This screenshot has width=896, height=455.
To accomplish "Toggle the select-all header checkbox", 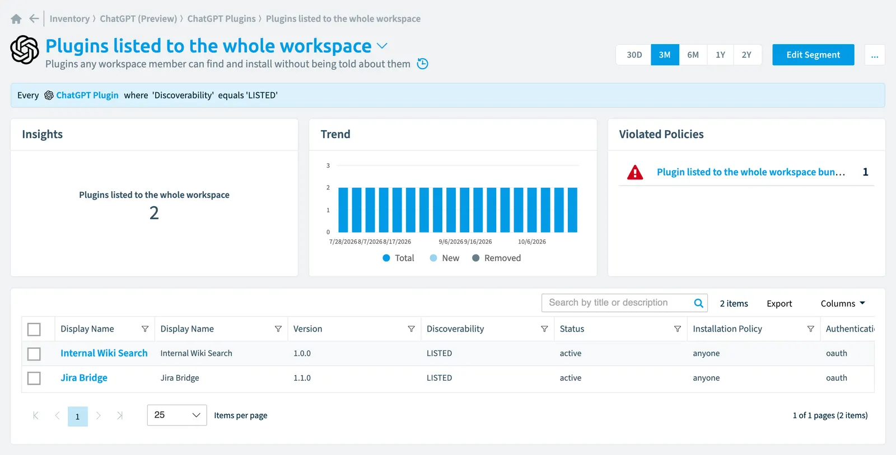I will [x=34, y=329].
